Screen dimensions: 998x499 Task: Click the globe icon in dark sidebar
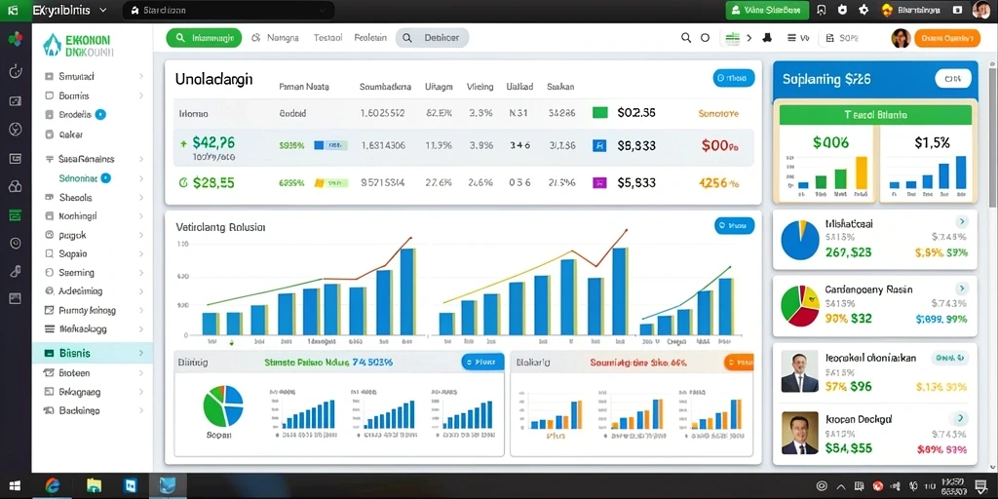pyautogui.click(x=16, y=130)
